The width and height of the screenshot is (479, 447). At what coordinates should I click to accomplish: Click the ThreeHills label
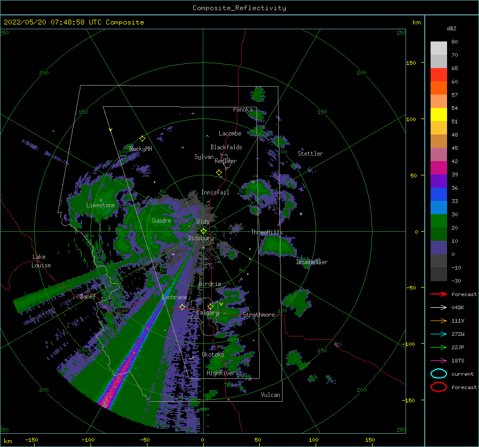(x=267, y=232)
